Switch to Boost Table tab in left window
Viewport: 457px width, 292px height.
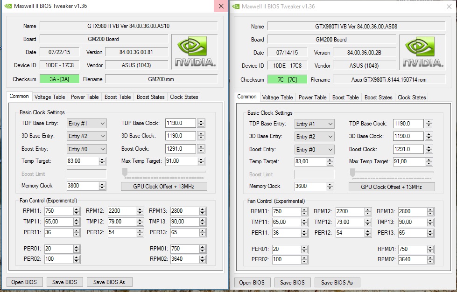pyautogui.click(x=118, y=97)
